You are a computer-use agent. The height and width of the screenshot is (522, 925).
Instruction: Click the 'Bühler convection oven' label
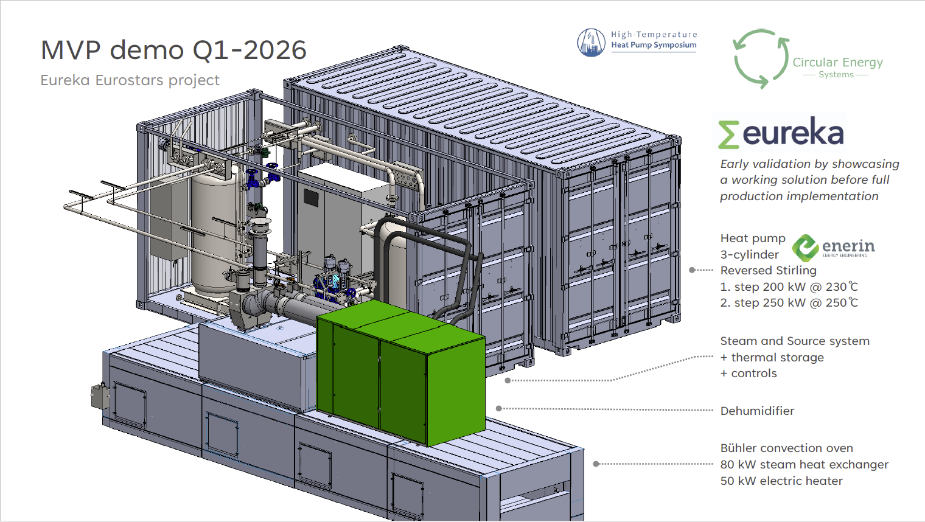(x=787, y=448)
